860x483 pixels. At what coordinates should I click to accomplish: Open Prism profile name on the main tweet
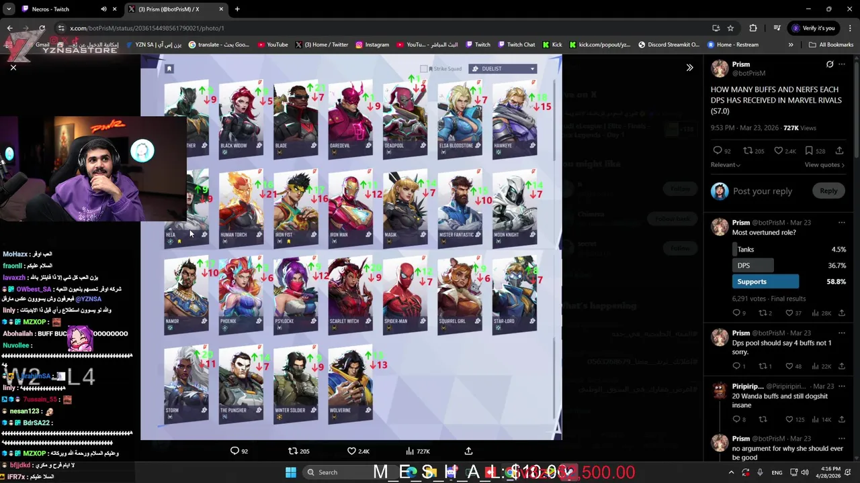click(741, 64)
